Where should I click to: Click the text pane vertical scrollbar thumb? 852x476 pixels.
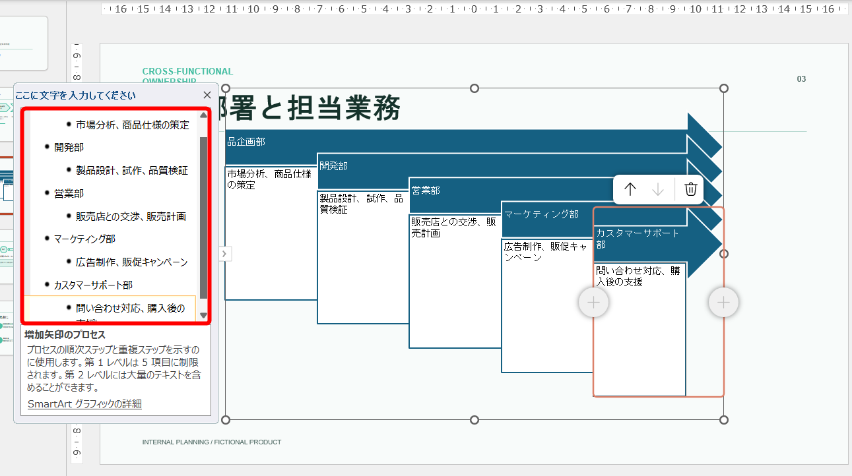coord(203,218)
